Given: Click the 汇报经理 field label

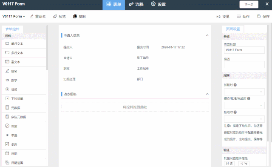Looking at the screenshot, I should click(x=69, y=79).
